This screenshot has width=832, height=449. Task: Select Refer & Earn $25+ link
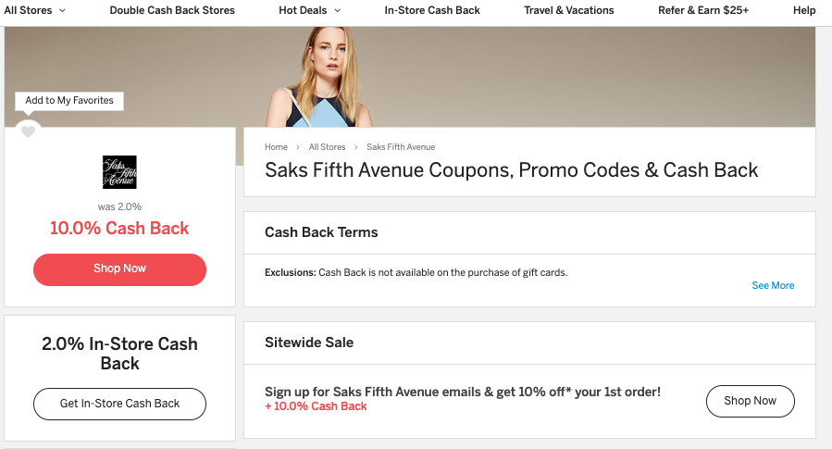pyautogui.click(x=703, y=10)
